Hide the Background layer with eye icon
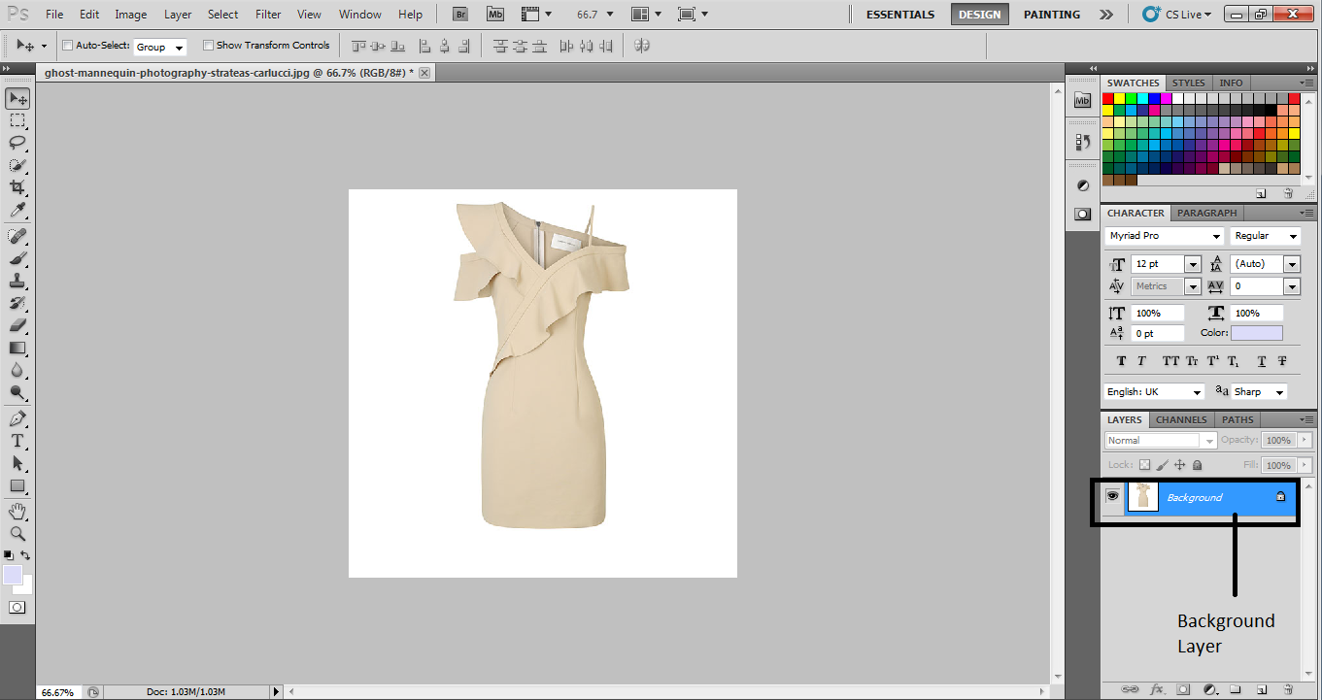The image size is (1322, 700). [1112, 496]
